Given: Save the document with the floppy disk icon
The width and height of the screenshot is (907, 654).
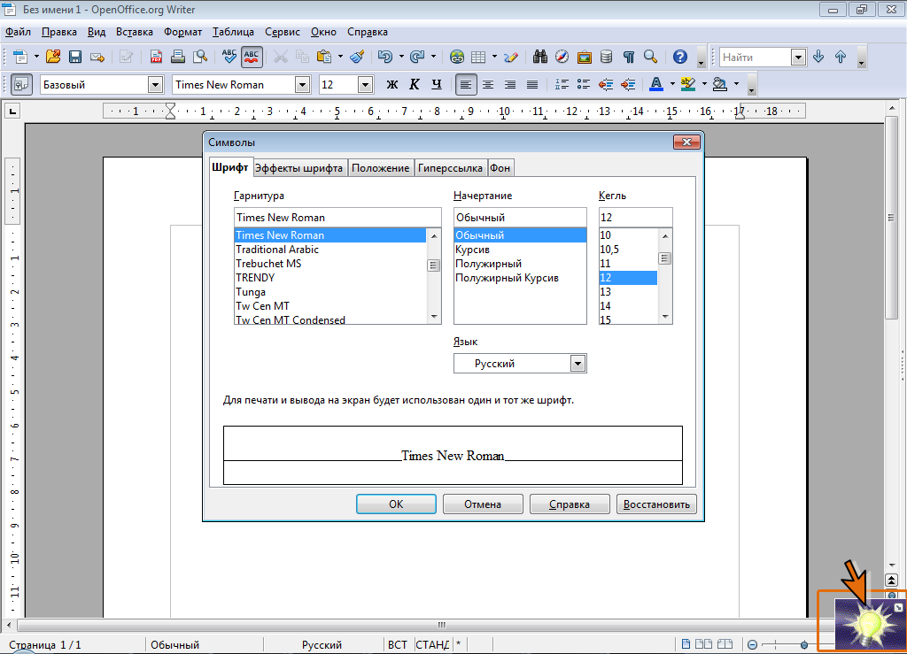Looking at the screenshot, I should (75, 57).
